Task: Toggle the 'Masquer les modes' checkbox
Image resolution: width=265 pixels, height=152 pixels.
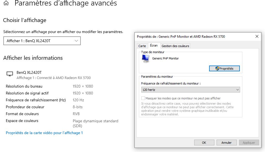Action: click(x=143, y=98)
